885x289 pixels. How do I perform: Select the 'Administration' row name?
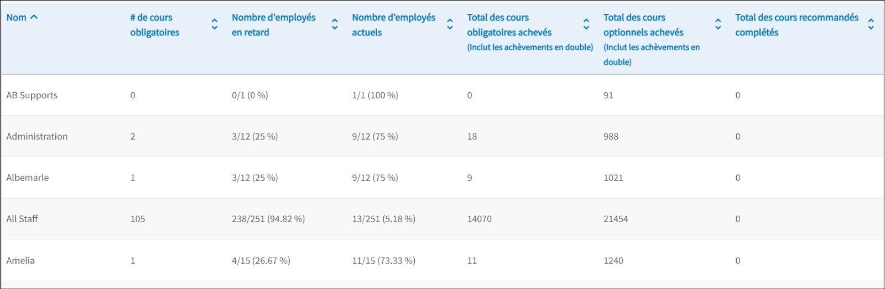tap(37, 137)
